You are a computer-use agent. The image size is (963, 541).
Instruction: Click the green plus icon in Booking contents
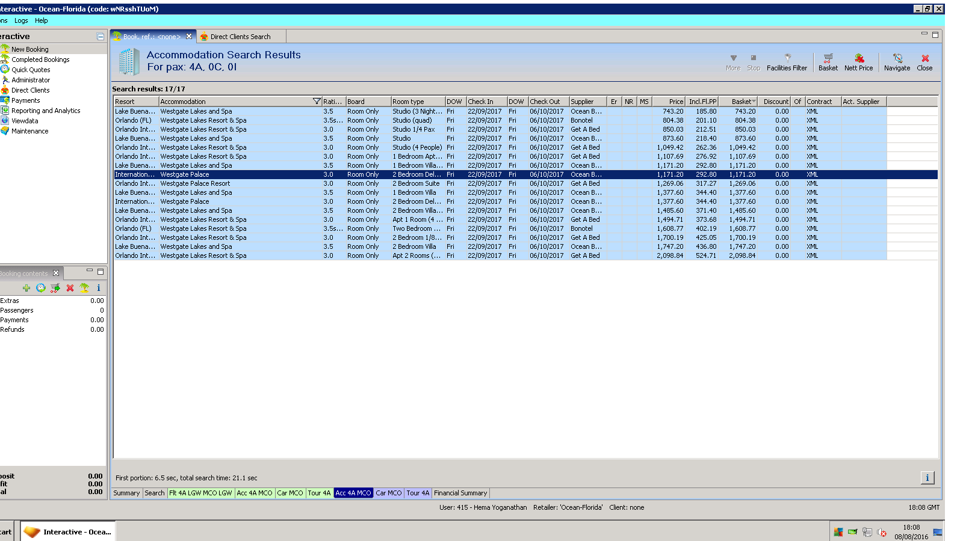(x=26, y=288)
